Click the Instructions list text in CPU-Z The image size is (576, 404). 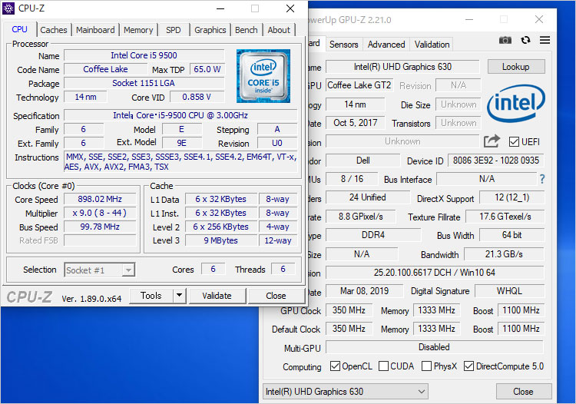coord(180,161)
